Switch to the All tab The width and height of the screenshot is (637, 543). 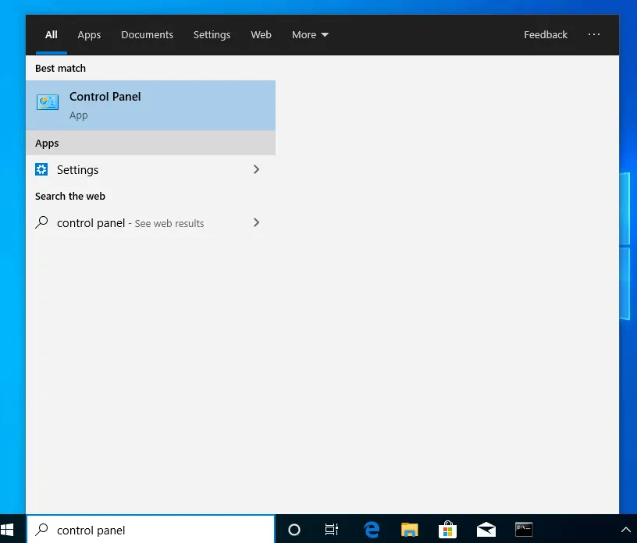tap(52, 35)
